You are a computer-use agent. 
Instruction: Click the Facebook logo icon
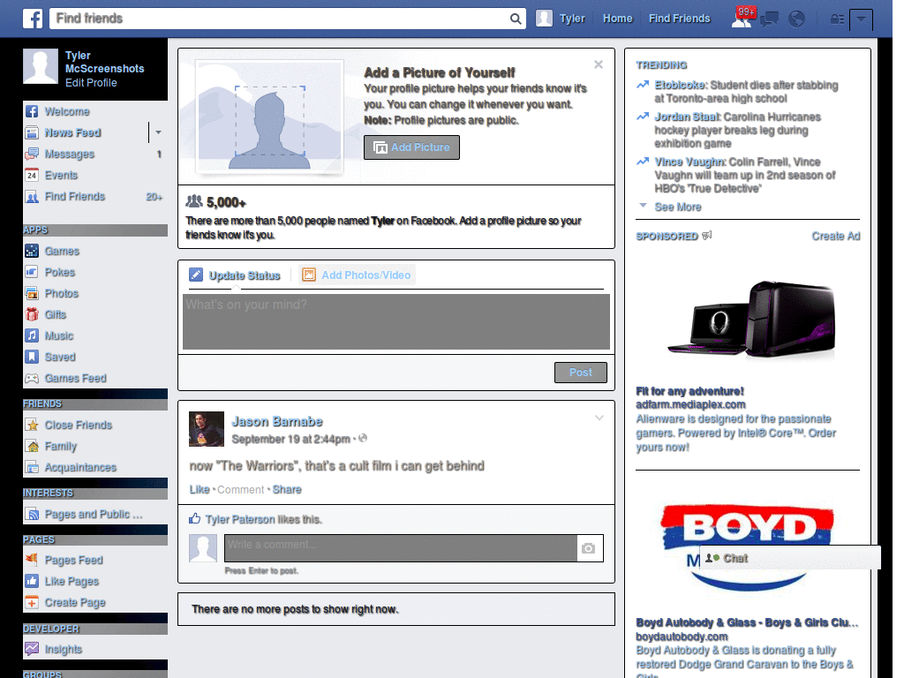tap(33, 19)
